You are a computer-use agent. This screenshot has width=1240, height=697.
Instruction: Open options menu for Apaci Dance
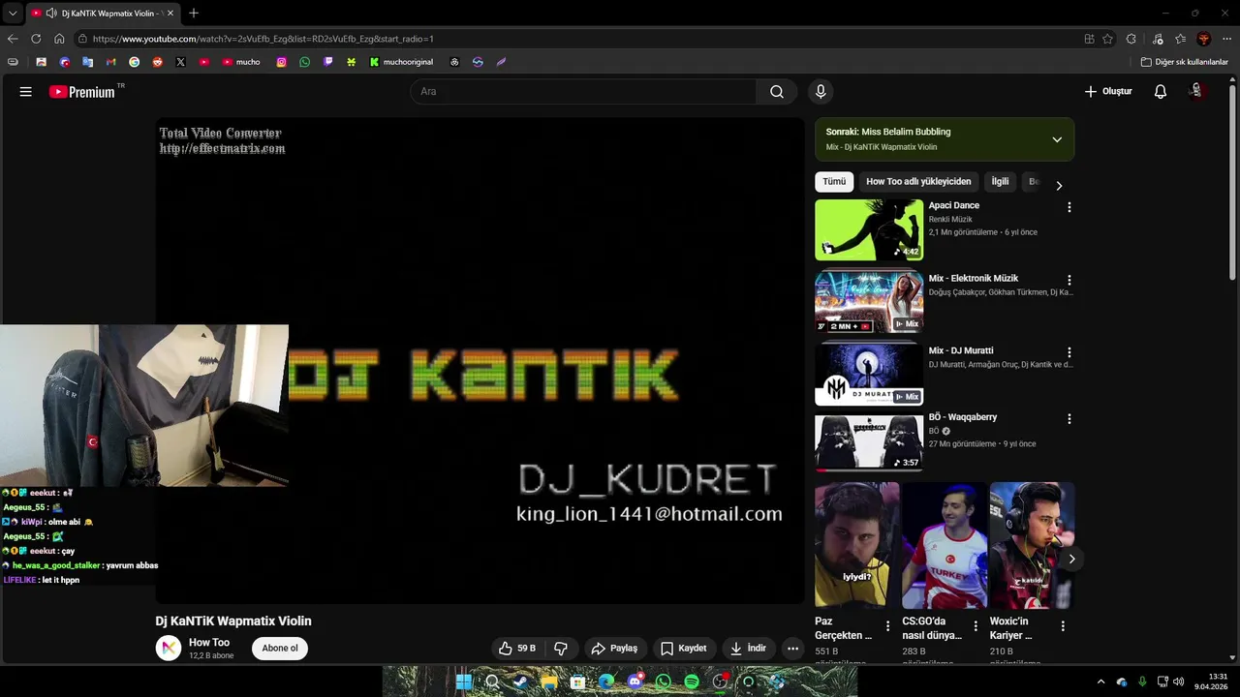click(x=1069, y=207)
